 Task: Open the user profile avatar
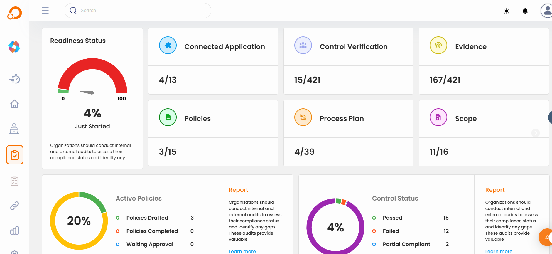click(547, 11)
